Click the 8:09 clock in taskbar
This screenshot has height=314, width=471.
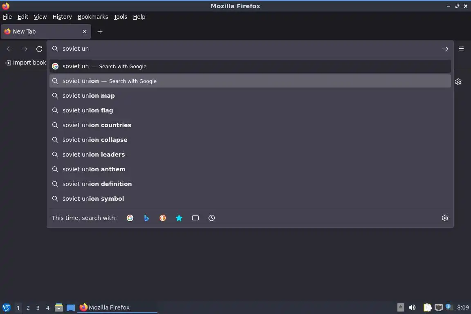[x=463, y=307]
